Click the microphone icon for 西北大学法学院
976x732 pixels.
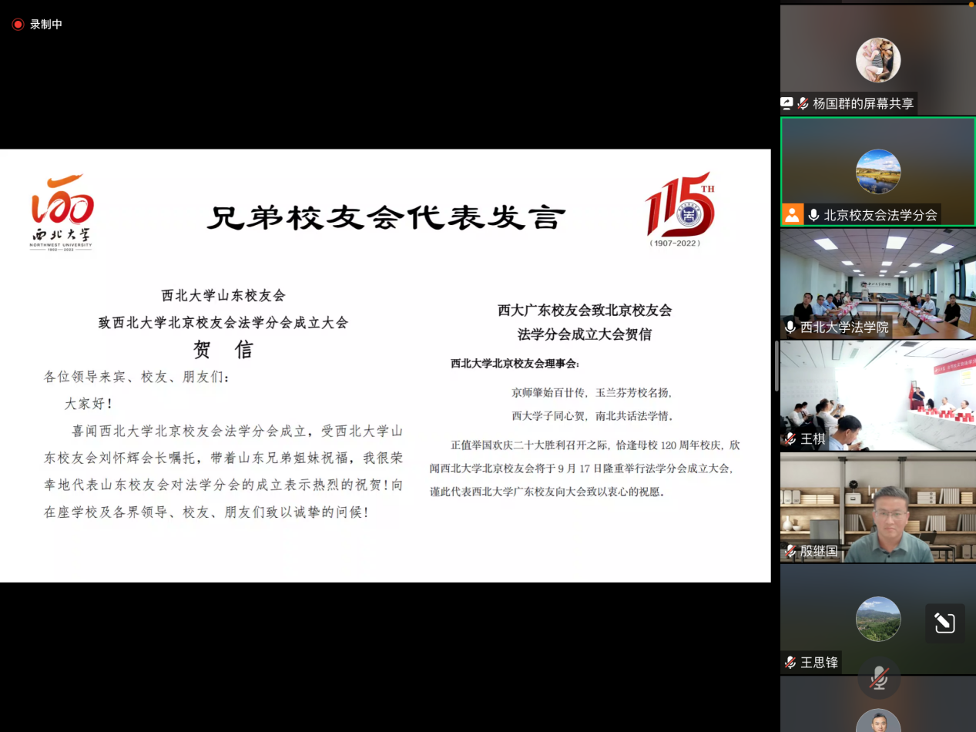pyautogui.click(x=790, y=327)
